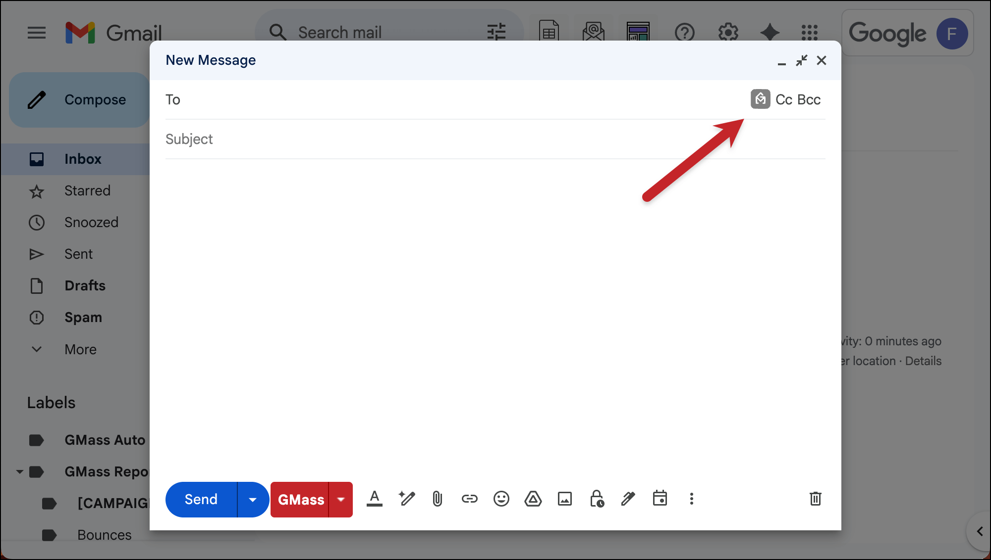Viewport: 991px width, 560px height.
Task: Click the attach files paperclip icon
Action: 437,499
